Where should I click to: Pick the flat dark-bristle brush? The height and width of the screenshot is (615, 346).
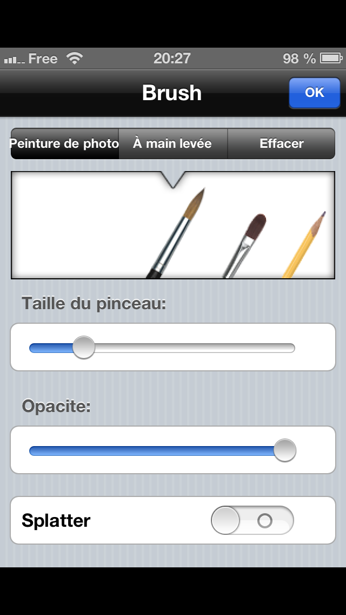click(x=246, y=244)
